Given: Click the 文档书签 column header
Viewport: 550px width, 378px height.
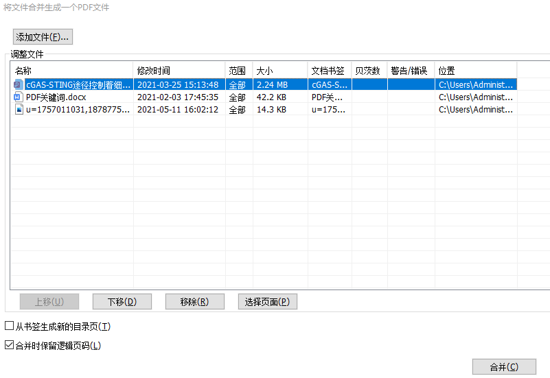Looking at the screenshot, I should coord(330,71).
